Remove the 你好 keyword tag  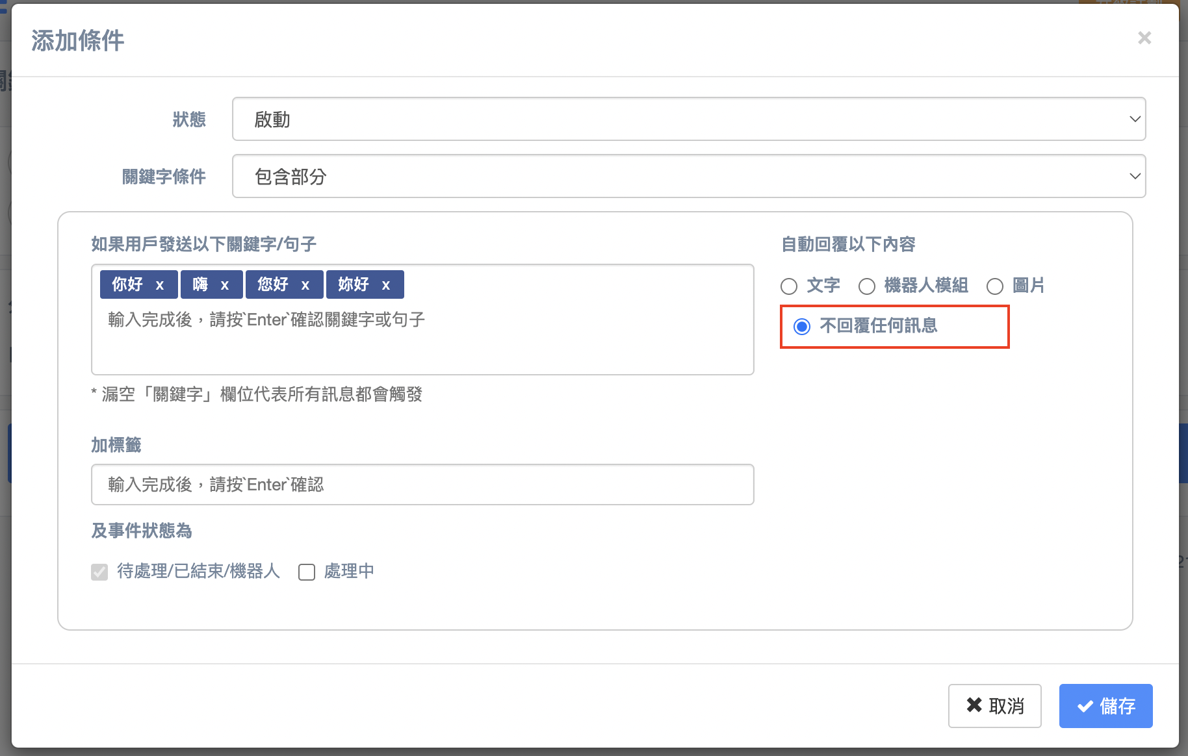point(160,285)
